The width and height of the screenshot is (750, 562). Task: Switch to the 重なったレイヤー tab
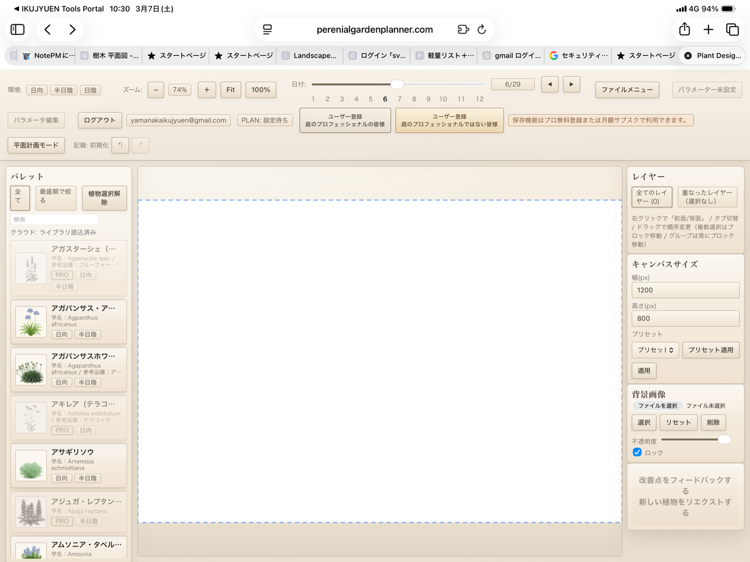[708, 197]
